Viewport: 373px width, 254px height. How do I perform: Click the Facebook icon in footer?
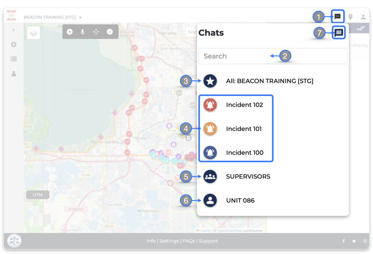[343, 241]
